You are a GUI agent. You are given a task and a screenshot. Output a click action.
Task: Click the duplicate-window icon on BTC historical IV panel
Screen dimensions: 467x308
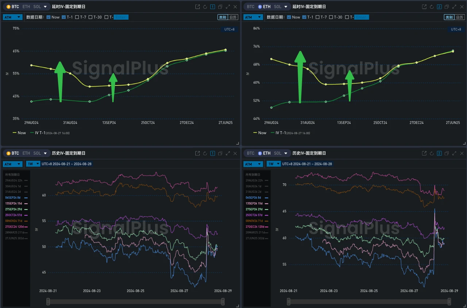pos(220,153)
